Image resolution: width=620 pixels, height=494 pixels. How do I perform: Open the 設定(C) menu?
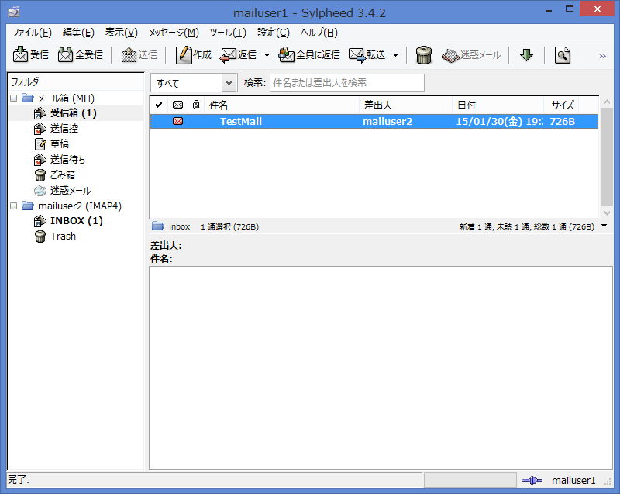[274, 33]
